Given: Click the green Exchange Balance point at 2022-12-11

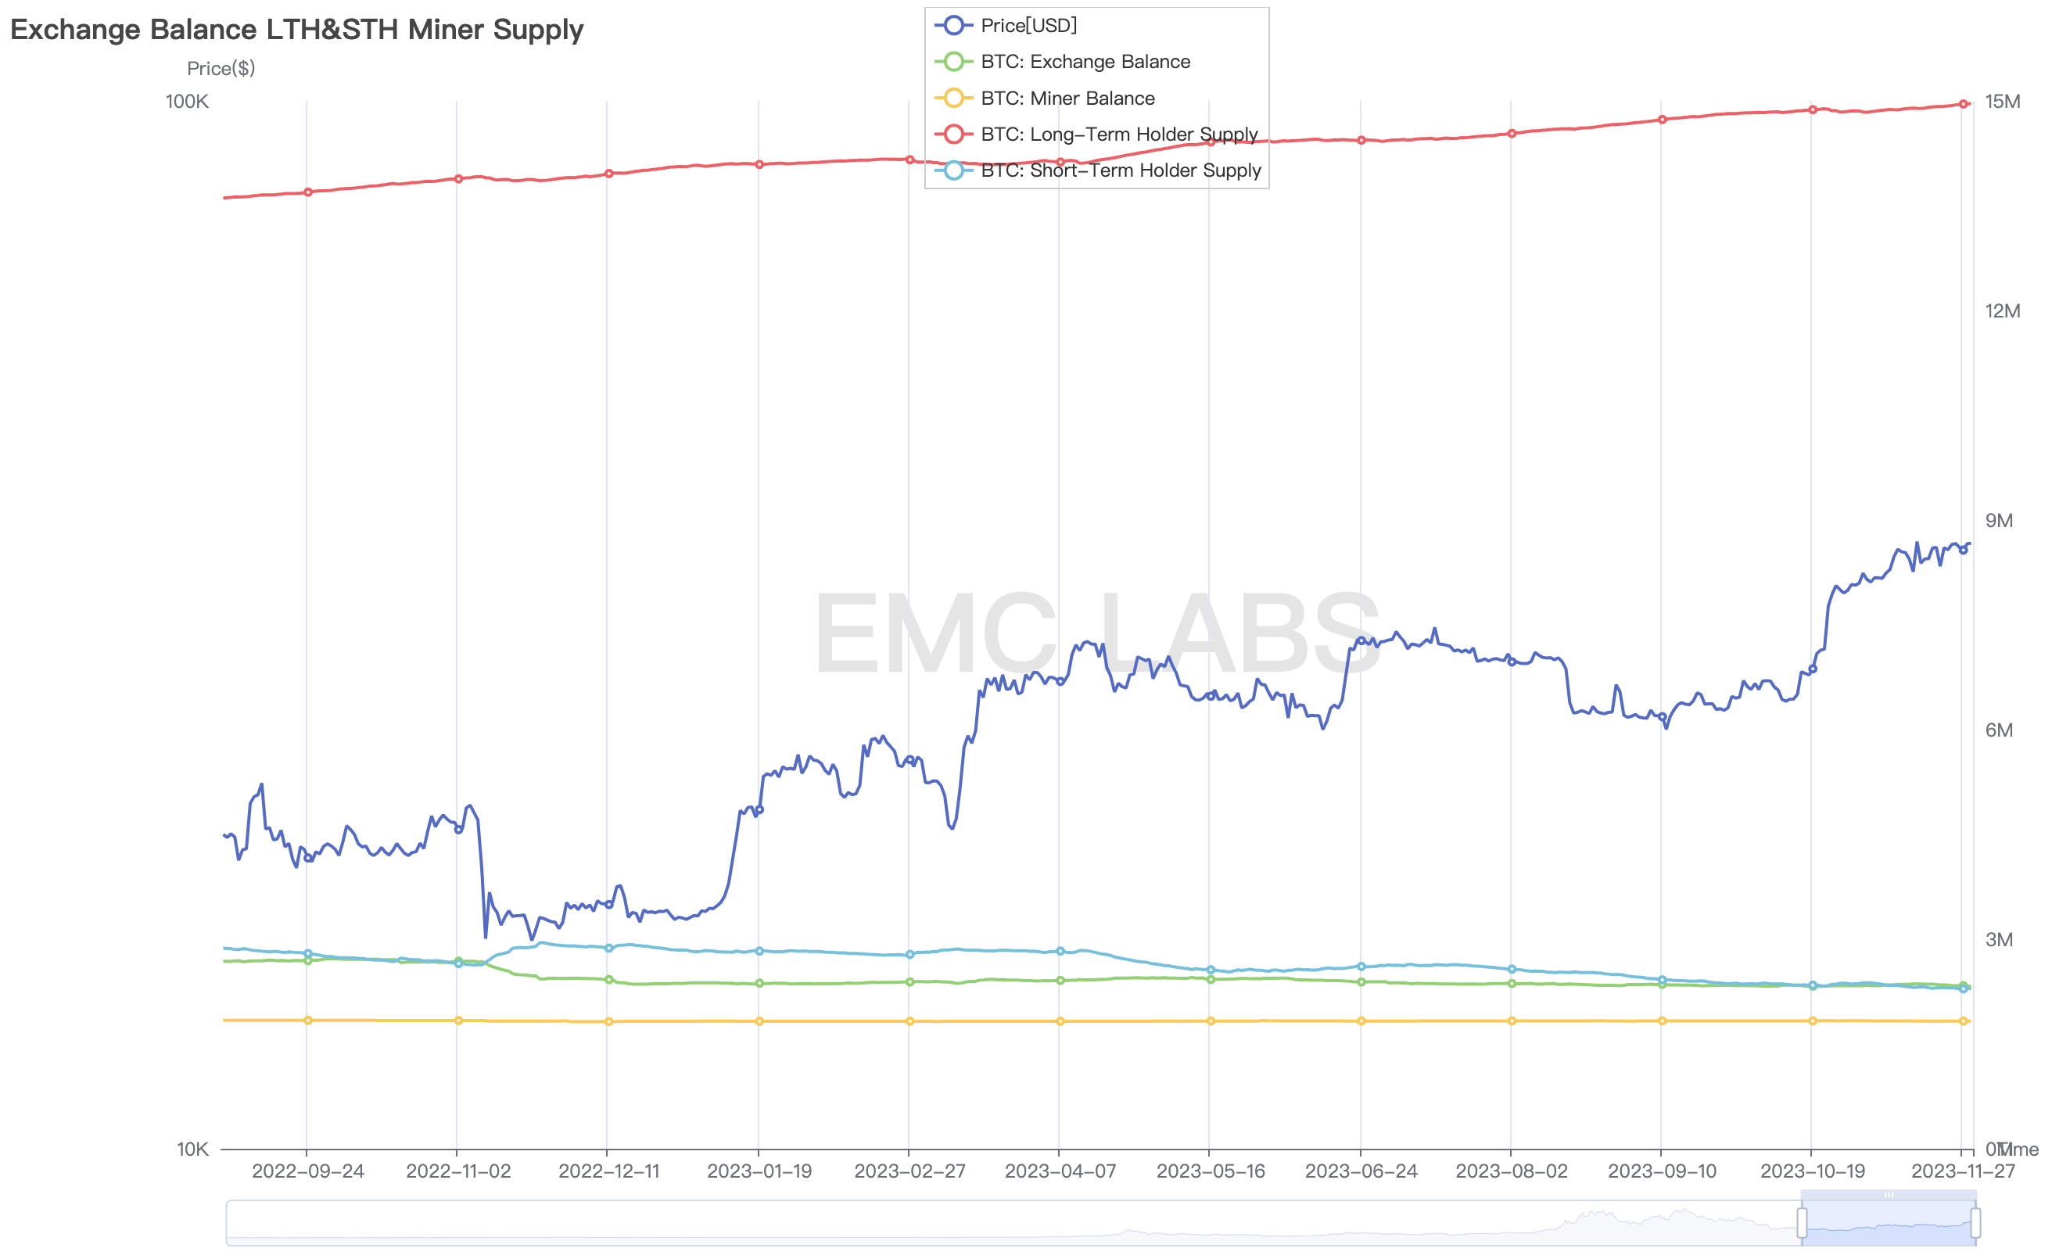Looking at the screenshot, I should pyautogui.click(x=608, y=980).
